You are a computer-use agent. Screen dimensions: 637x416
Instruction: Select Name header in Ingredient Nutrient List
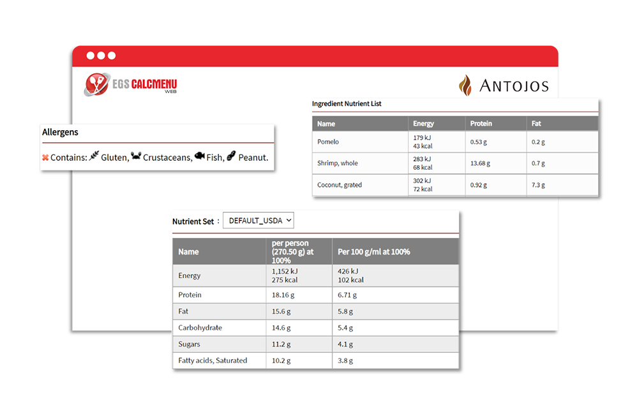(326, 124)
